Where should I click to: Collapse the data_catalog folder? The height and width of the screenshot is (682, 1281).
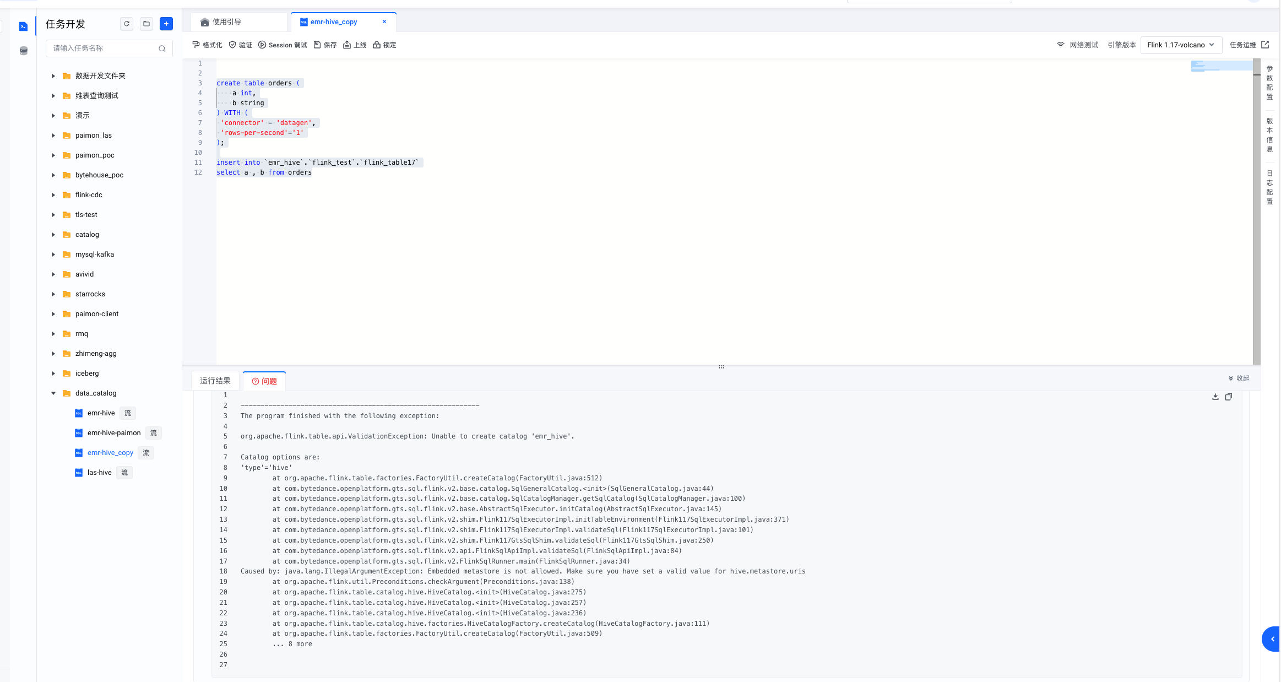(x=53, y=393)
